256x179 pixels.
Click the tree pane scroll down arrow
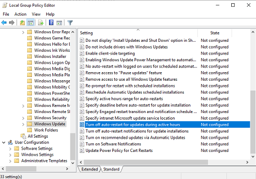click(73, 163)
